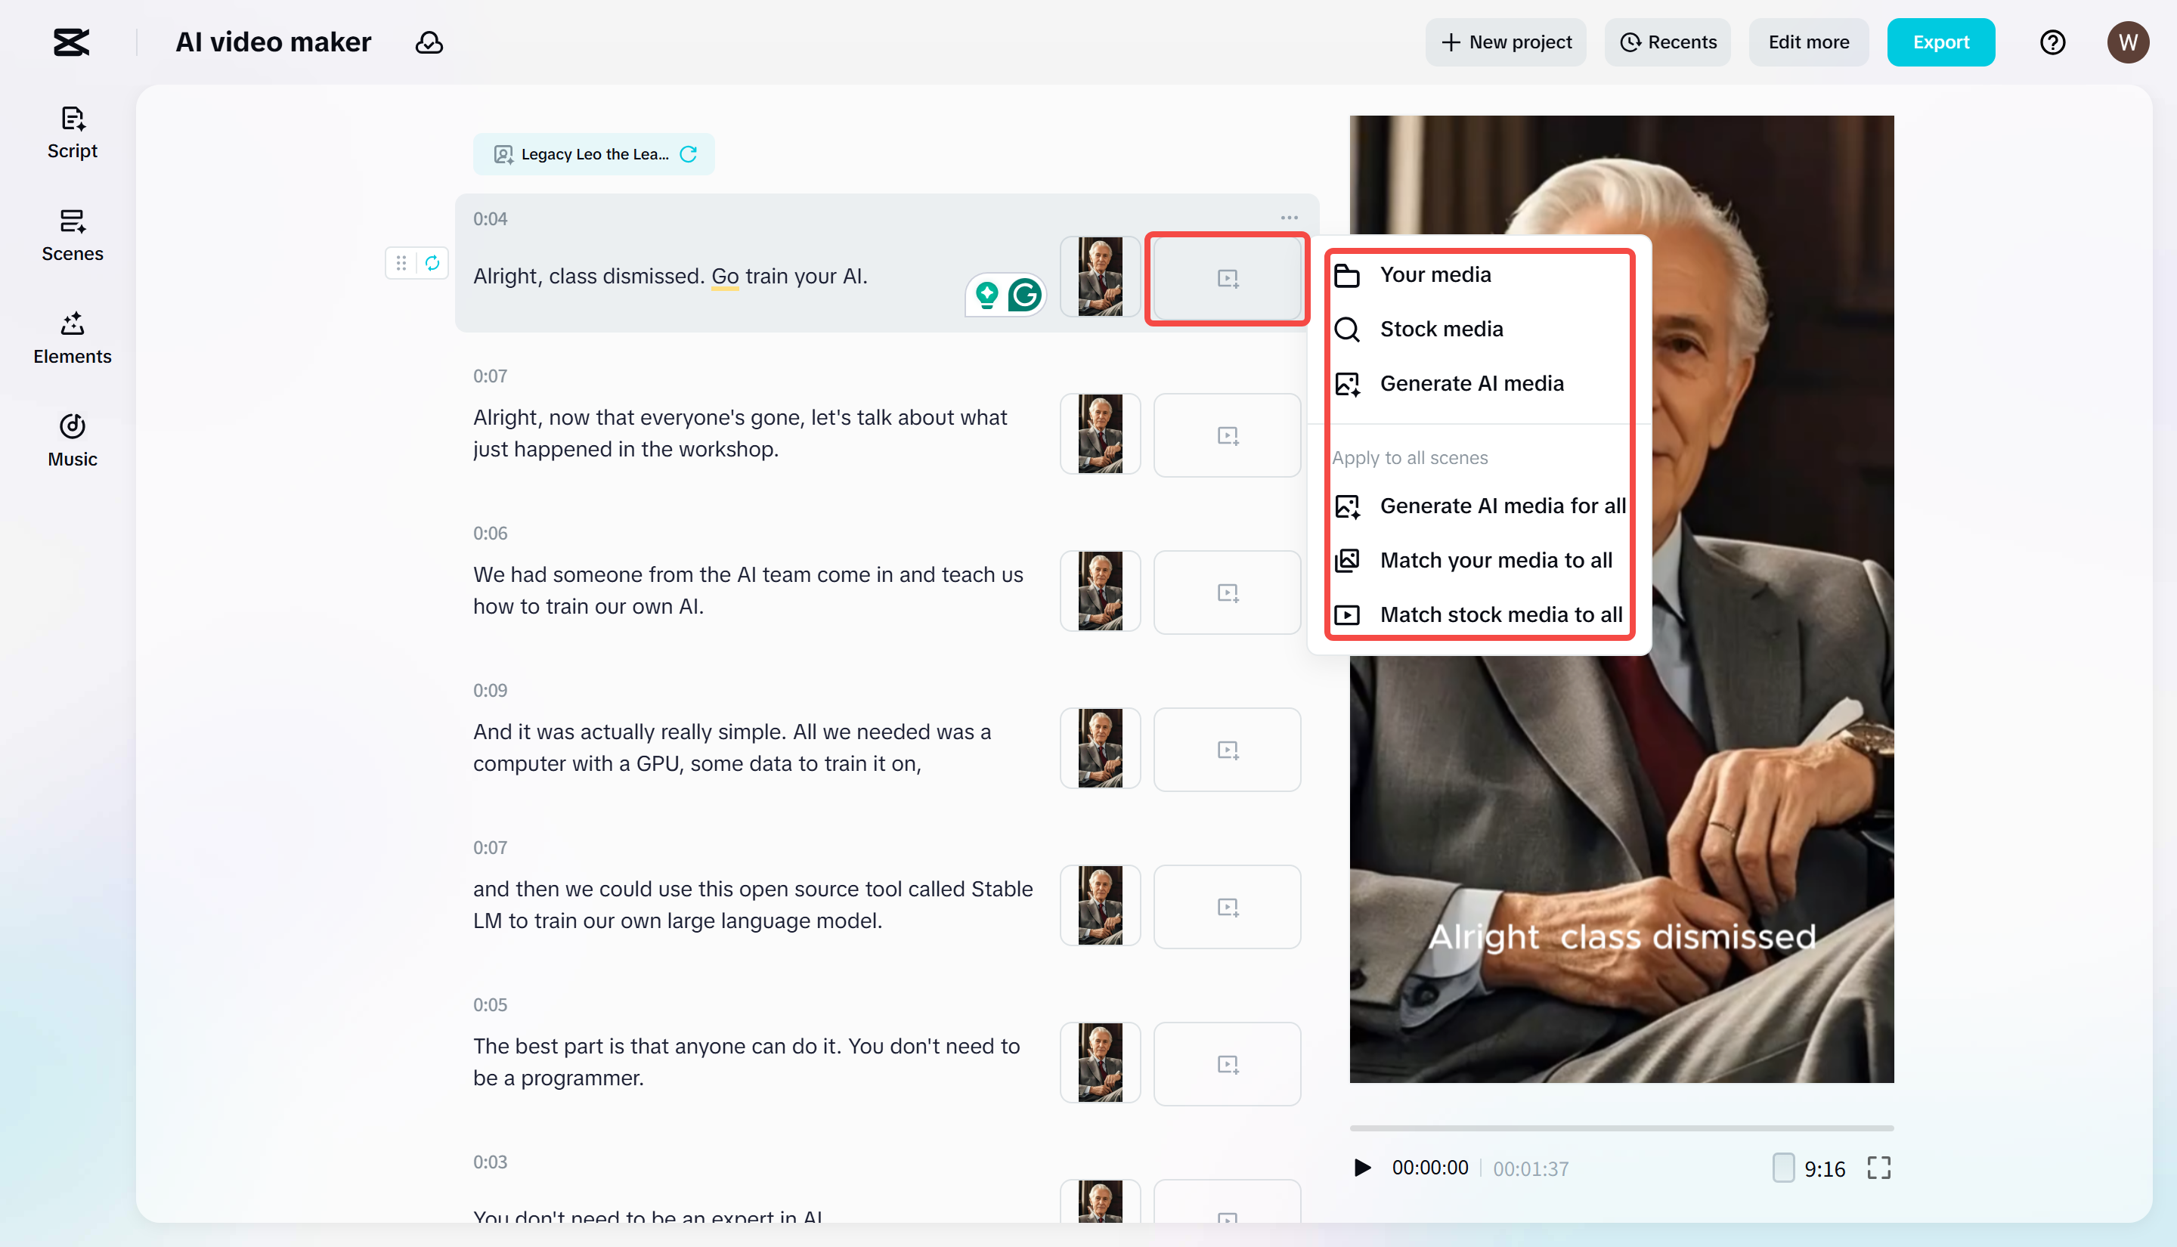2177x1247 pixels.
Task: Select Match stock media to all
Action: coord(1500,615)
